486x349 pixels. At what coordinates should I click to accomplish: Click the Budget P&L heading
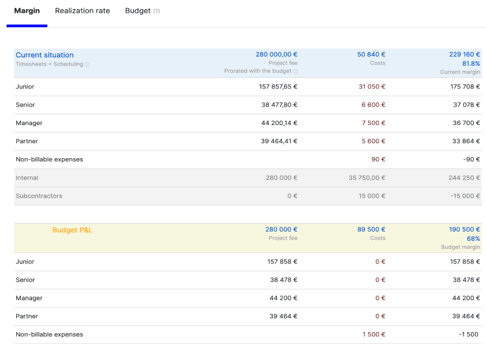point(72,230)
